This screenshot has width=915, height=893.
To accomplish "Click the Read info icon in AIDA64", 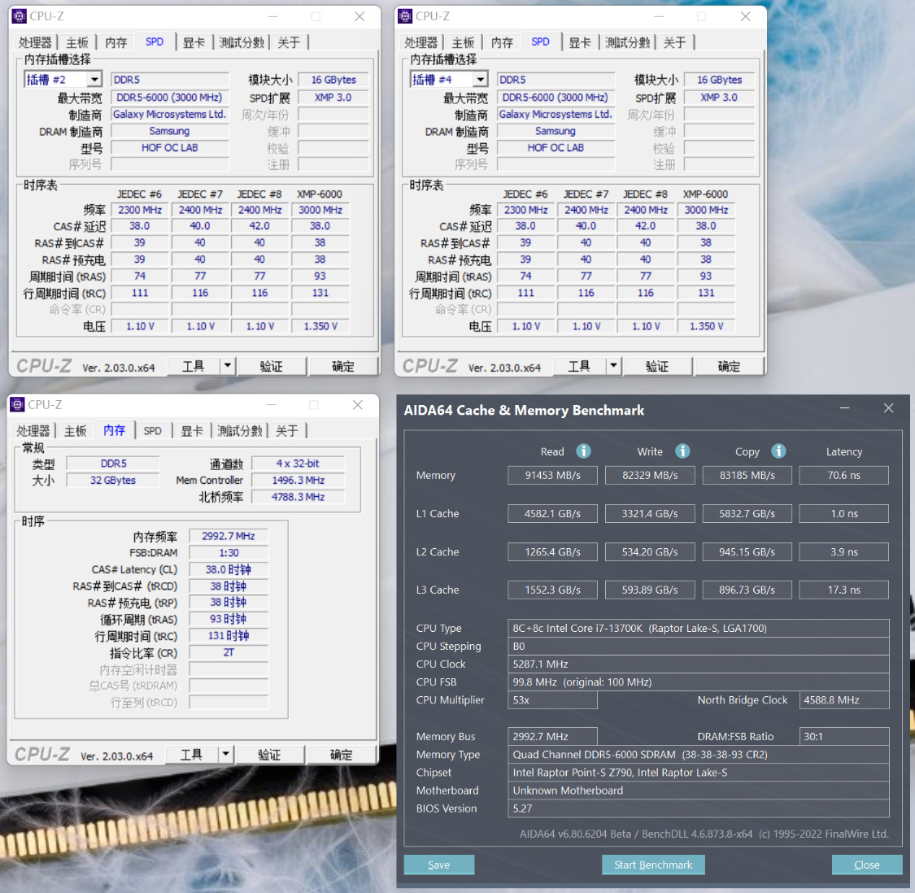I will point(583,451).
